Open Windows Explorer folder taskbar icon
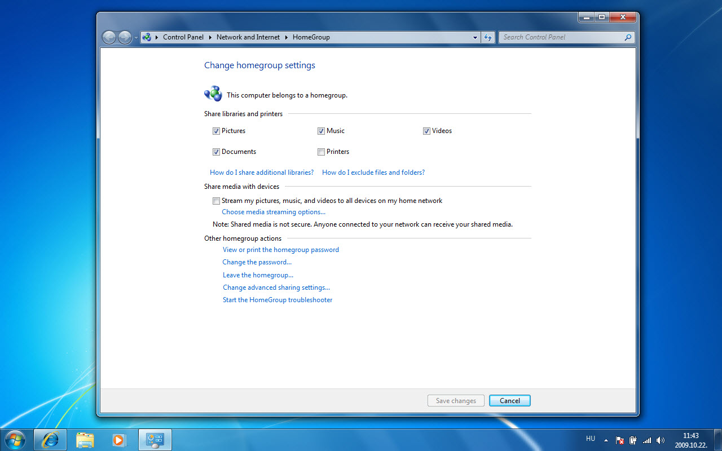This screenshot has height=451, width=722. click(x=85, y=440)
